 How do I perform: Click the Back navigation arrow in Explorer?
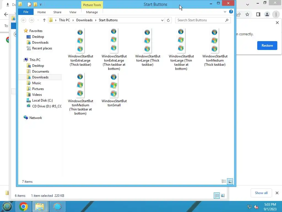click(24, 20)
